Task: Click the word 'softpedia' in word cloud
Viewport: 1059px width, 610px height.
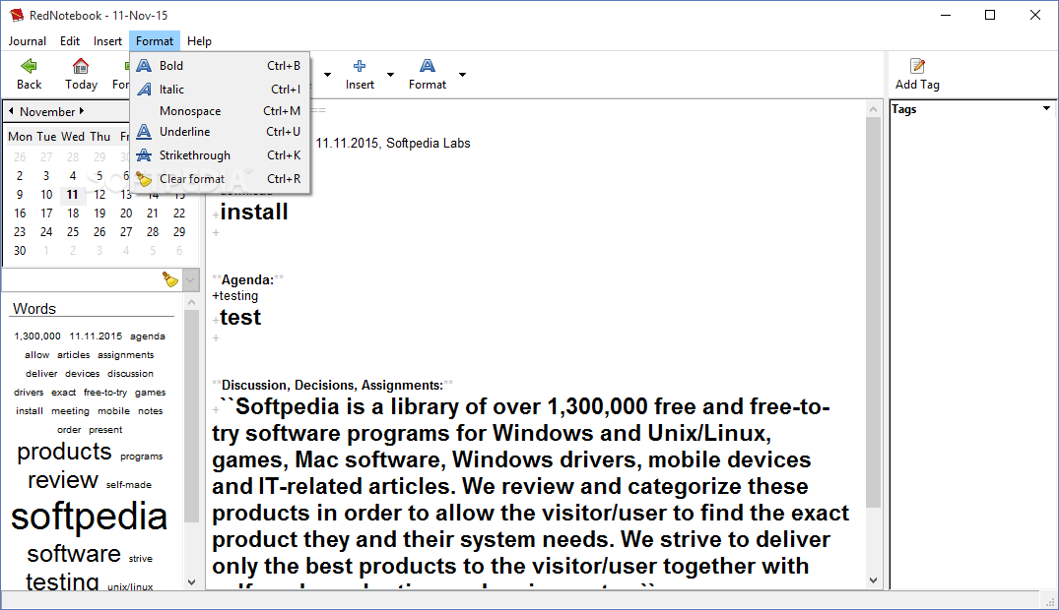Action: pos(89,517)
